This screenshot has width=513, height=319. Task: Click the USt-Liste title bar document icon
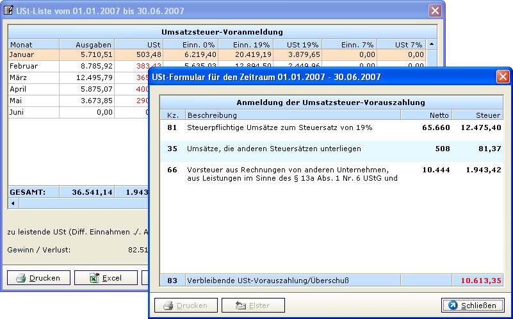(x=10, y=10)
